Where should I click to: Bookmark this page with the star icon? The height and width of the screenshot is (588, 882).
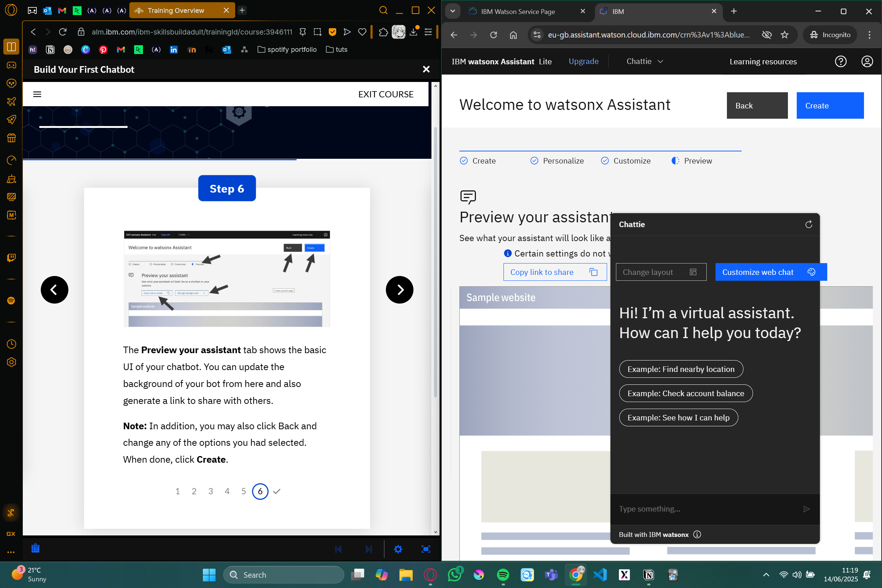tap(784, 35)
